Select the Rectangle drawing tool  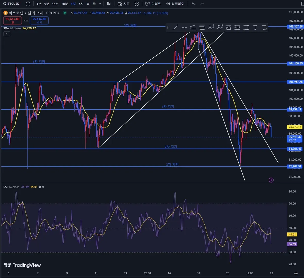pyautogui.click(x=246, y=28)
